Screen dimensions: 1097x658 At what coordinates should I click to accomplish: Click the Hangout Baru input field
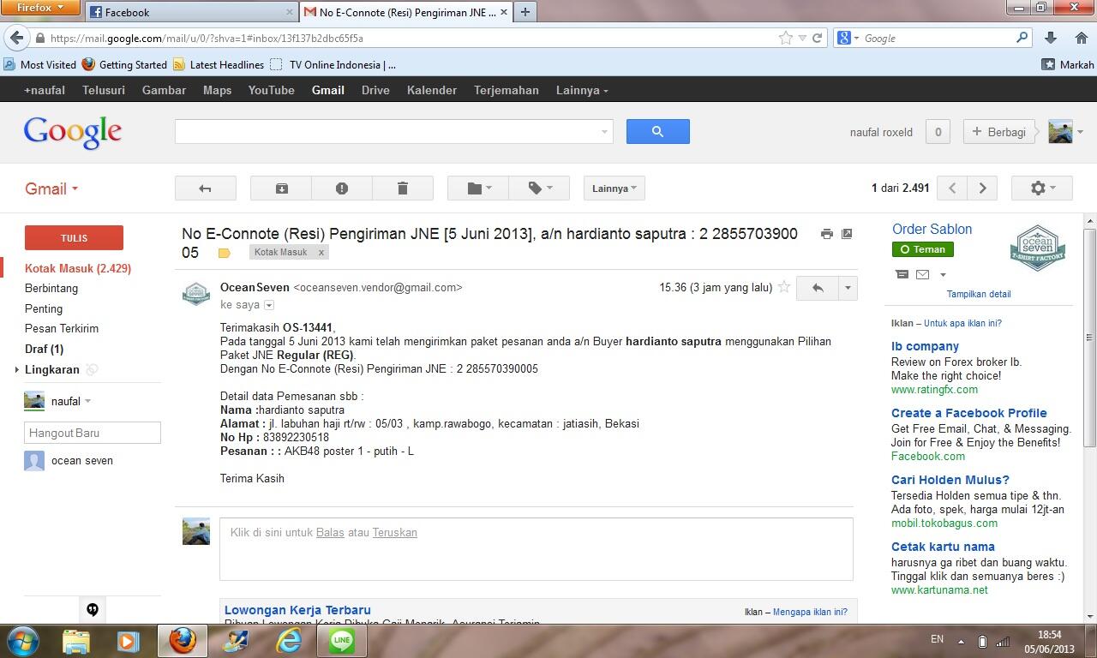[93, 433]
